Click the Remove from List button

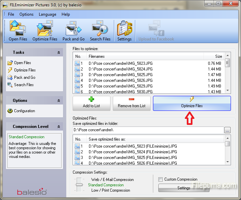[132, 103]
